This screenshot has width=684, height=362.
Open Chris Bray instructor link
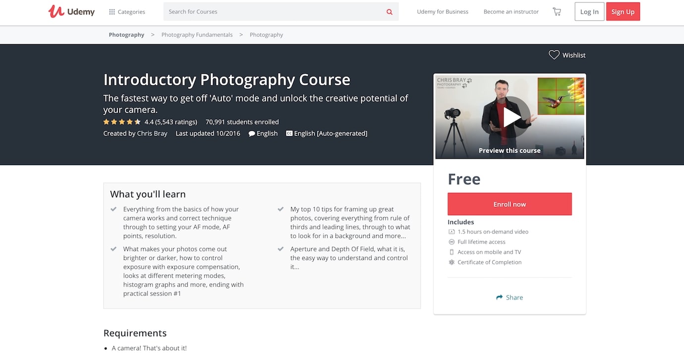tap(152, 133)
